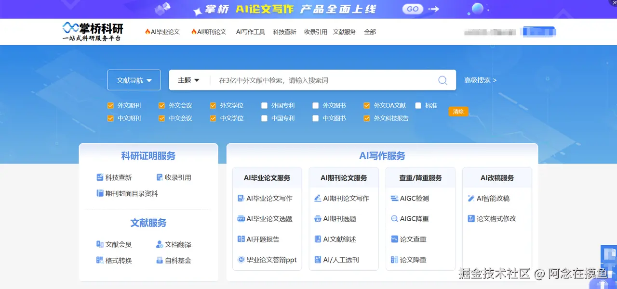Click the search magnifier icon
This screenshot has height=289, width=617.
click(443, 80)
